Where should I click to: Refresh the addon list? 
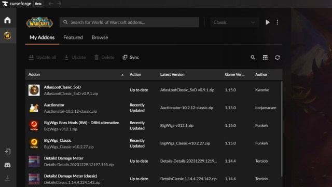[x=278, y=57]
